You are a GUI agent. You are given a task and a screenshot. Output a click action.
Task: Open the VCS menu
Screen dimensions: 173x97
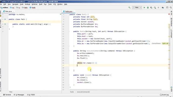pos(54,4)
